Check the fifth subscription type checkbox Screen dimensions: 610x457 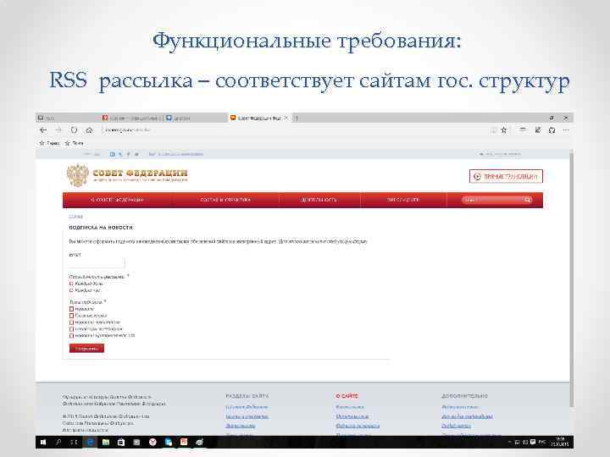click(71, 335)
